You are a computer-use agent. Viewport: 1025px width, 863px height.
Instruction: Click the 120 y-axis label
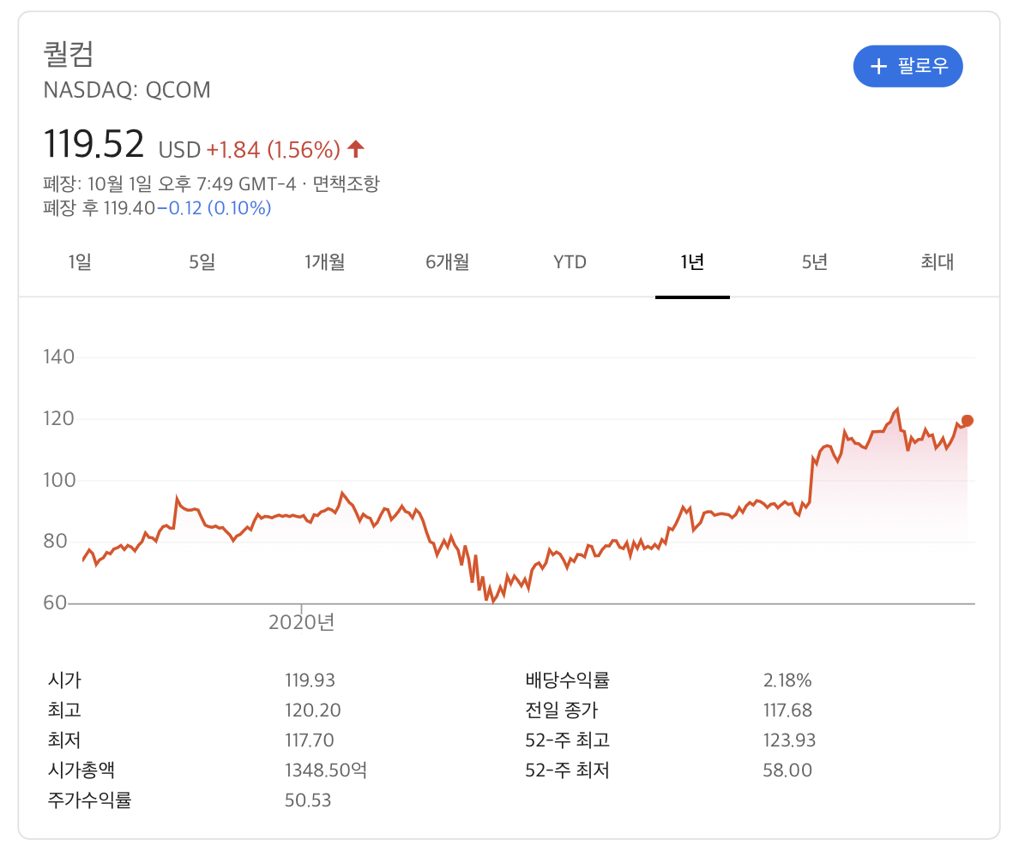[x=59, y=419]
